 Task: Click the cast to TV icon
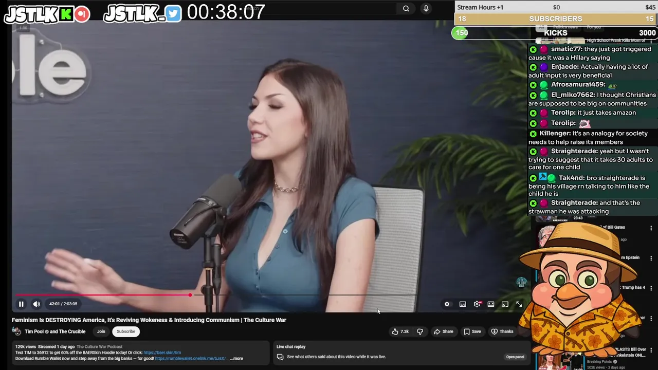(x=505, y=304)
